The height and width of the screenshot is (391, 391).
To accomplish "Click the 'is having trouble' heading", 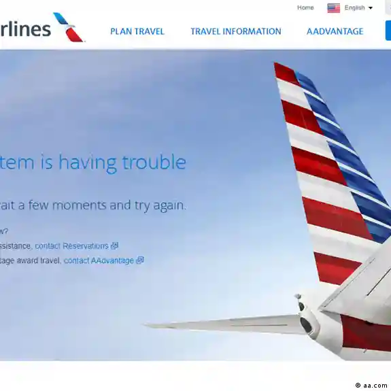I will click(113, 163).
